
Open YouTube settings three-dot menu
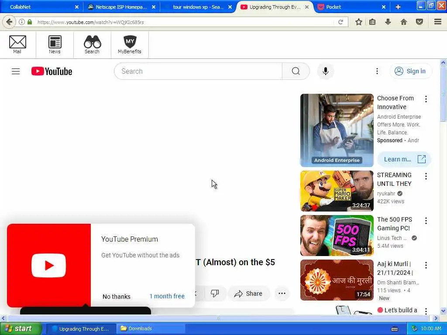tap(377, 71)
